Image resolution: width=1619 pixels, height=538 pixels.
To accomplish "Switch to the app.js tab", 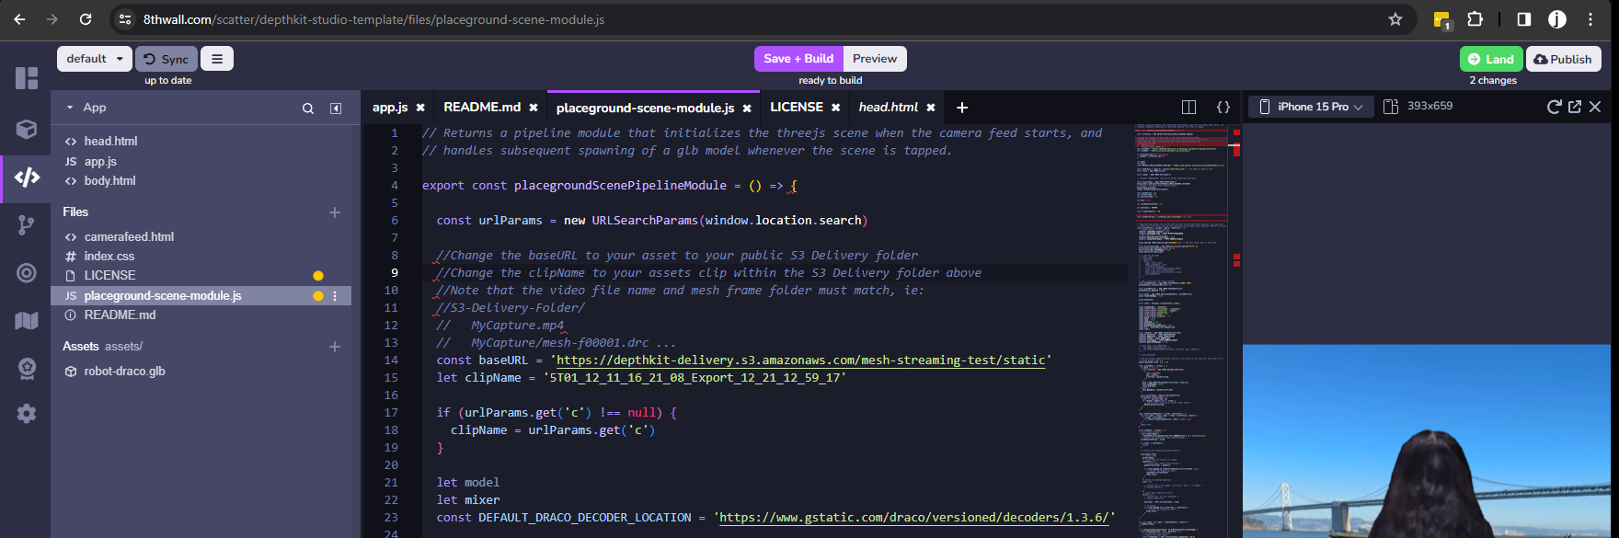I will click(x=390, y=108).
